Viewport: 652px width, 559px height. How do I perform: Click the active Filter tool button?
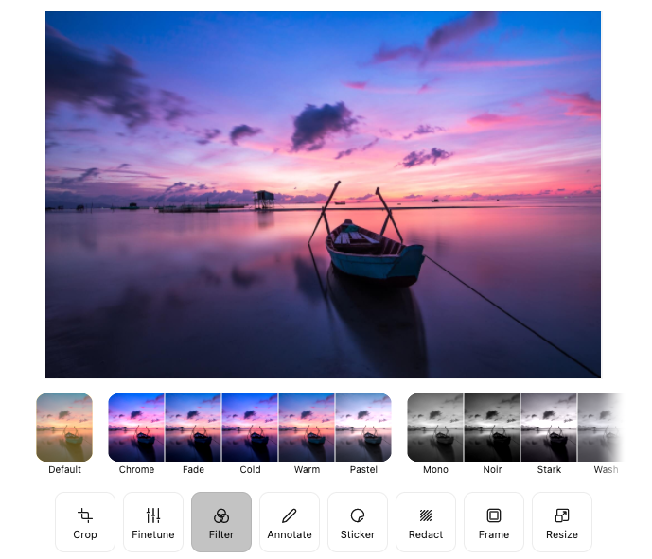[x=221, y=522]
